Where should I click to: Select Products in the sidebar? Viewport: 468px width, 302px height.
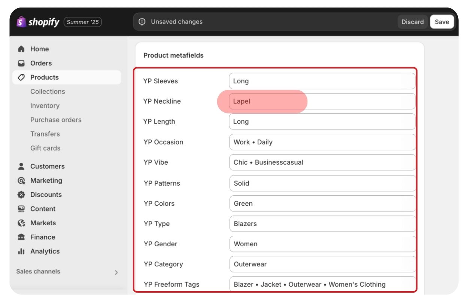coord(67,77)
